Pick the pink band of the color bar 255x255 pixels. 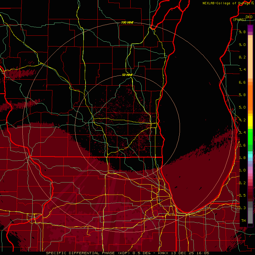[250, 172]
